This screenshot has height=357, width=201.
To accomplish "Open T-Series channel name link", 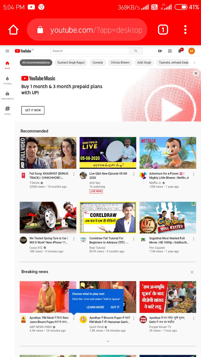I will tap(35, 183).
